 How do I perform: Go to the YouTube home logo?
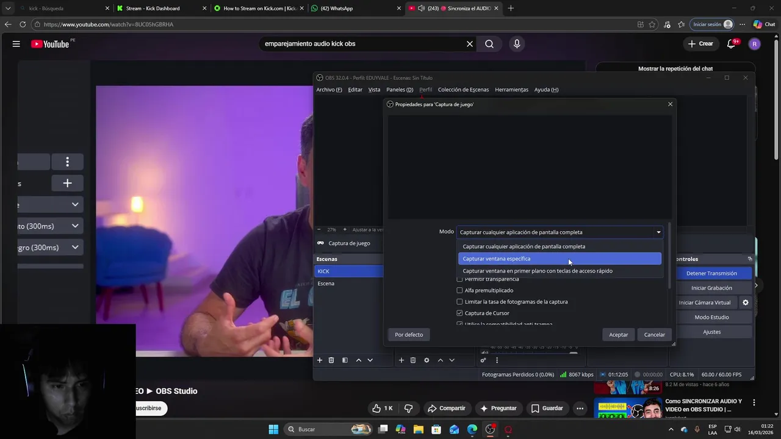point(50,44)
